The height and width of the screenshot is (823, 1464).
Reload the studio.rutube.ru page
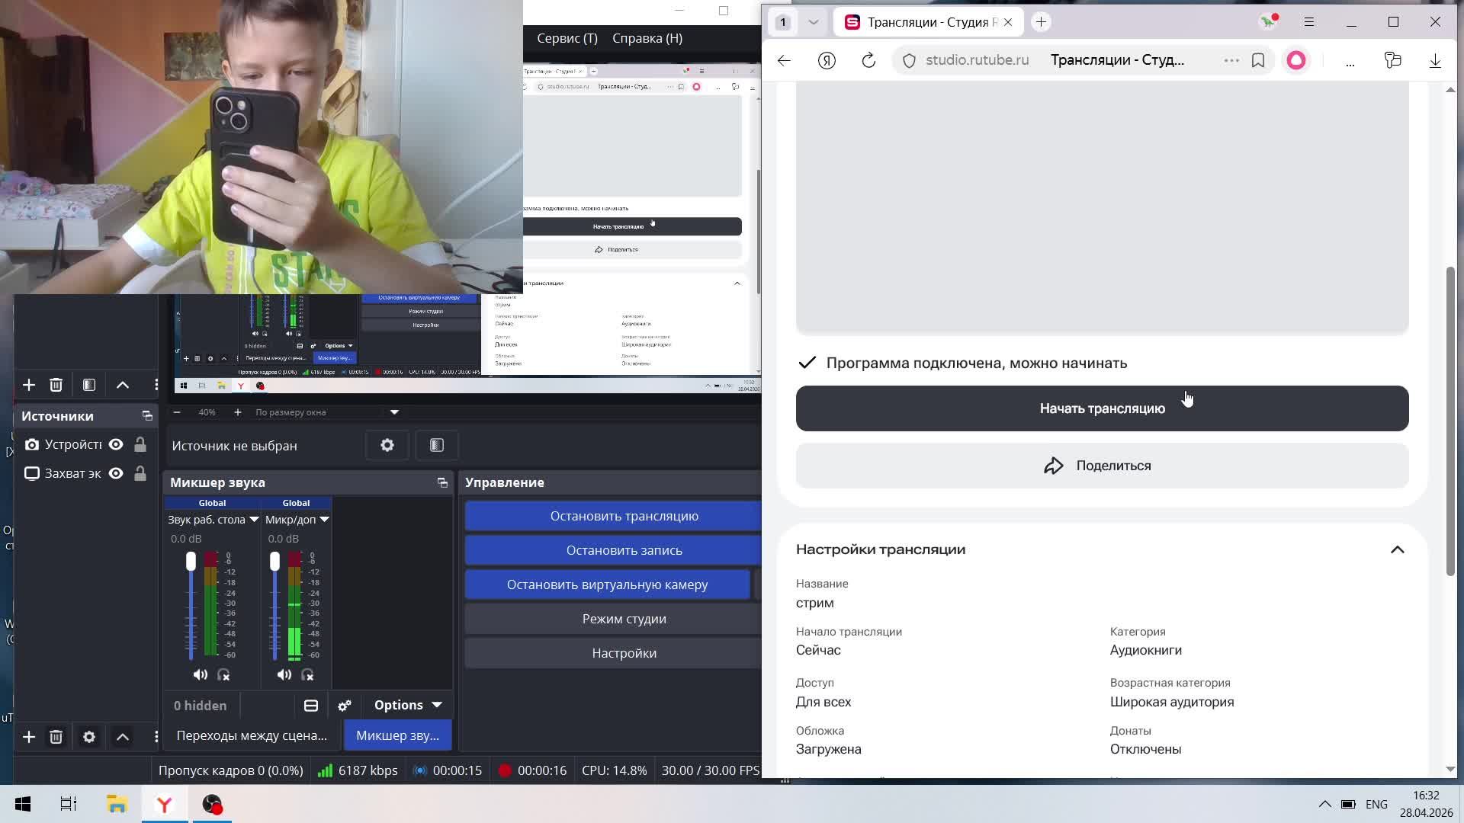point(868,60)
